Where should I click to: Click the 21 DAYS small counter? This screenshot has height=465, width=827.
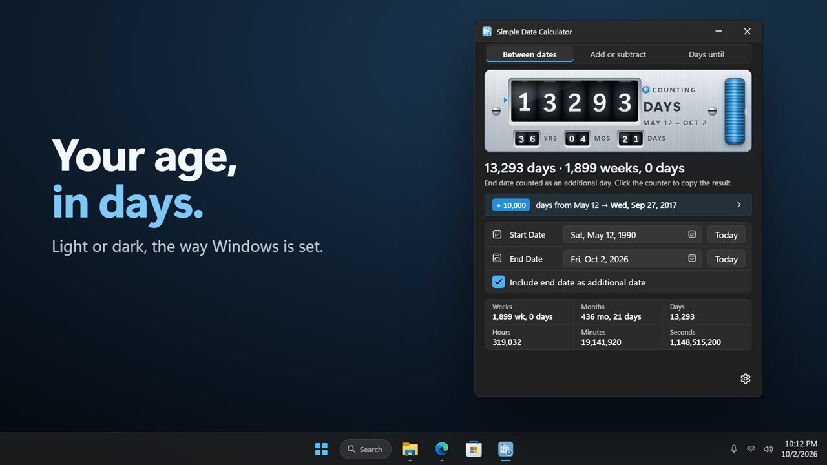pos(631,138)
